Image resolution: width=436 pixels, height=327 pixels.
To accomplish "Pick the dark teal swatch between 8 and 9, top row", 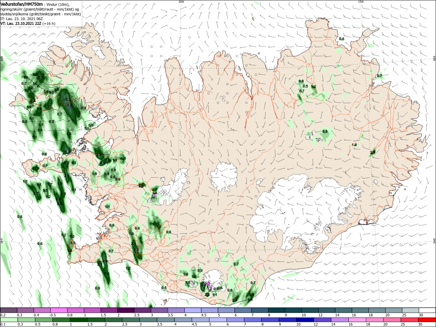I will click(277, 310).
